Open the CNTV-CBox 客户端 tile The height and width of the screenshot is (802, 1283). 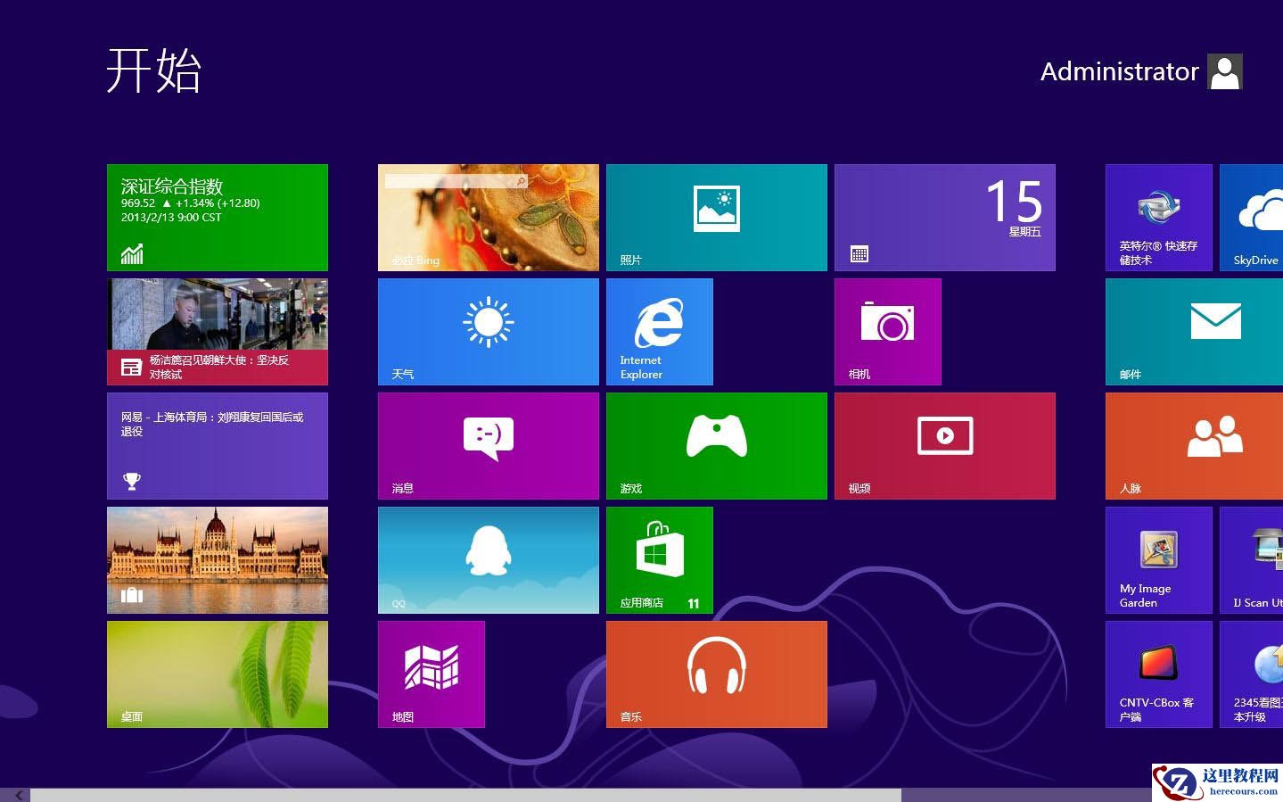point(1158,674)
